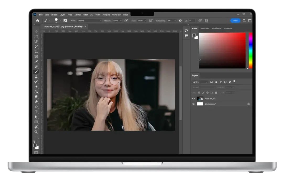Open the butterfly symmetry options

[206, 21]
